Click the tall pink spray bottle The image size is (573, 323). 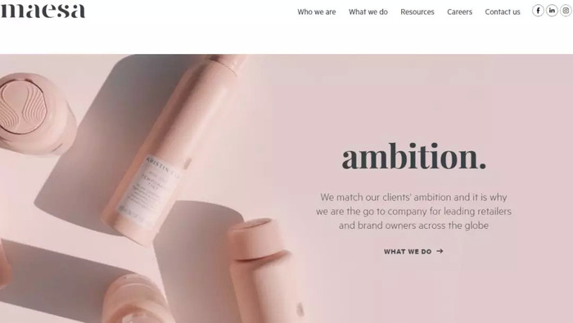(x=172, y=146)
